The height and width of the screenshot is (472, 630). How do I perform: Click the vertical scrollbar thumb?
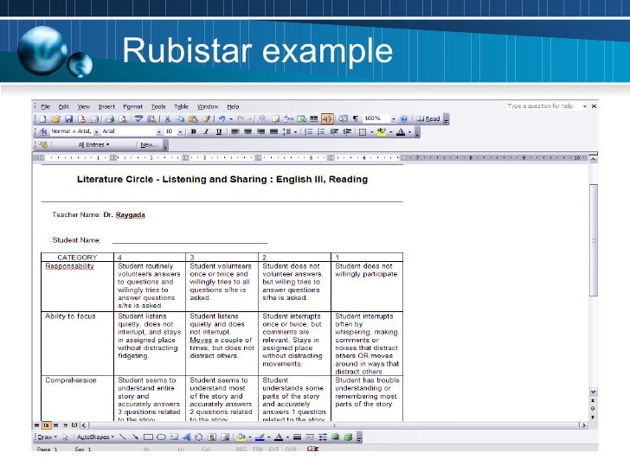pyautogui.click(x=594, y=240)
